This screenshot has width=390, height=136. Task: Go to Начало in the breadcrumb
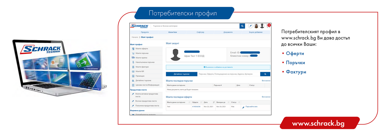point(135,37)
